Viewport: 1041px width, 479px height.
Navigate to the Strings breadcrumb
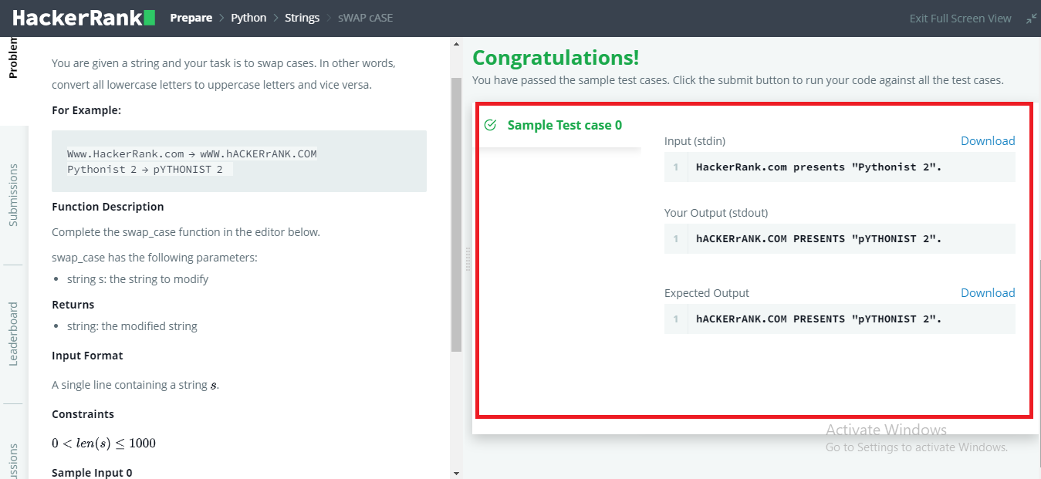click(x=302, y=18)
